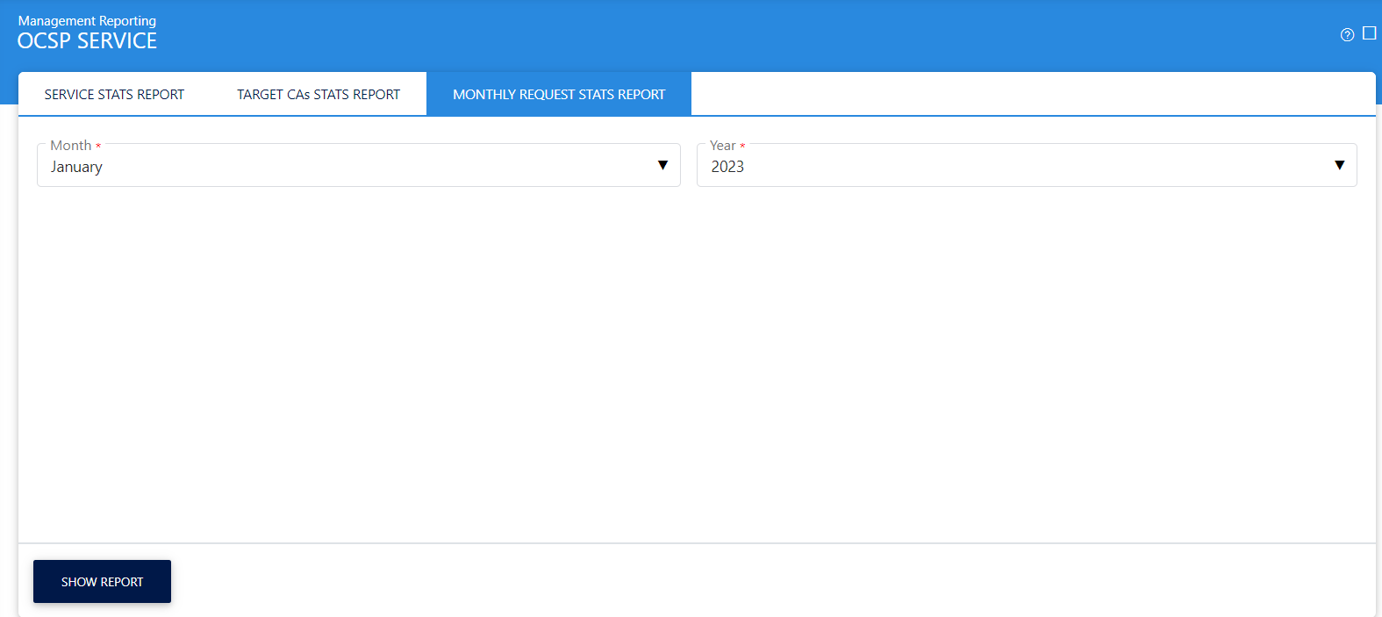Click the selected value January
Image resolution: width=1382 pixels, height=617 pixels.
[x=76, y=167]
